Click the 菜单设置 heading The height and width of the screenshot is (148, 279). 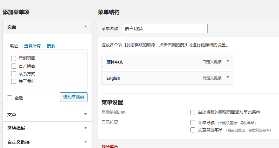tap(112, 103)
